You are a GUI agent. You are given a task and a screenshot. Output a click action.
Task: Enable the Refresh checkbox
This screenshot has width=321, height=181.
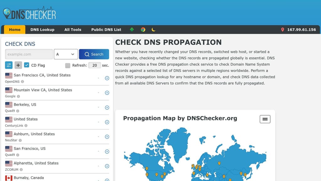click(68, 65)
